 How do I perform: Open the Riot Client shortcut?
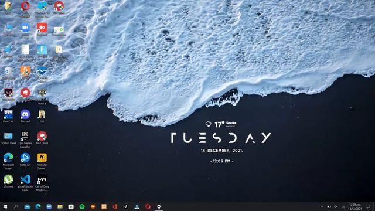coord(42,138)
